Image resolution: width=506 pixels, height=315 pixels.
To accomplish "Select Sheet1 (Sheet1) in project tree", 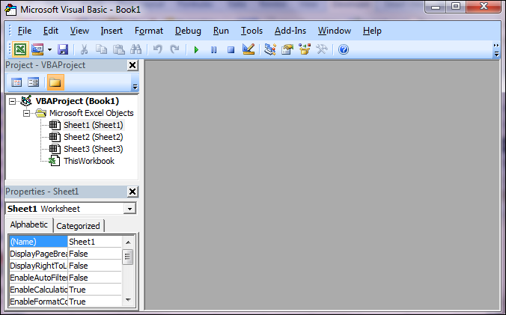I will point(94,125).
